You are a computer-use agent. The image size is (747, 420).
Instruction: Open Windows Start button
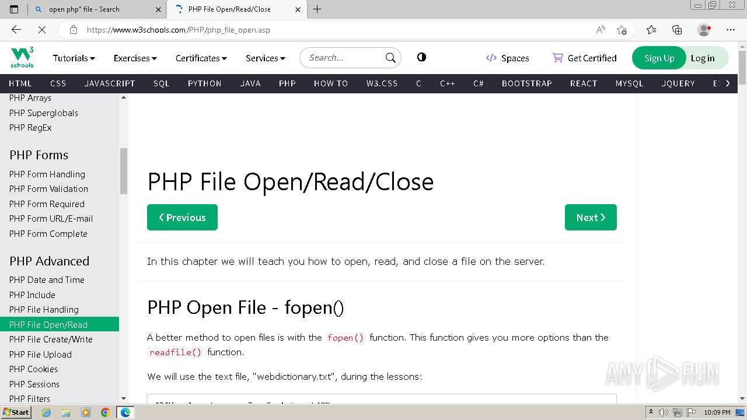[x=16, y=412]
